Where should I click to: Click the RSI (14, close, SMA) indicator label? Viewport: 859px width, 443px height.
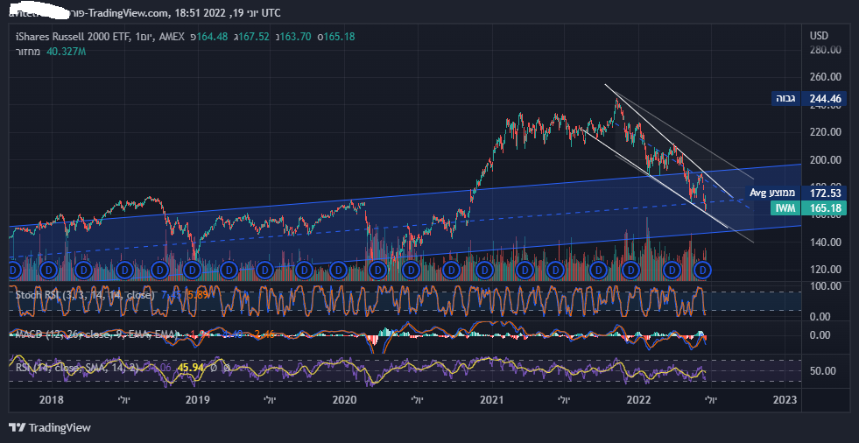pyautogui.click(x=77, y=368)
